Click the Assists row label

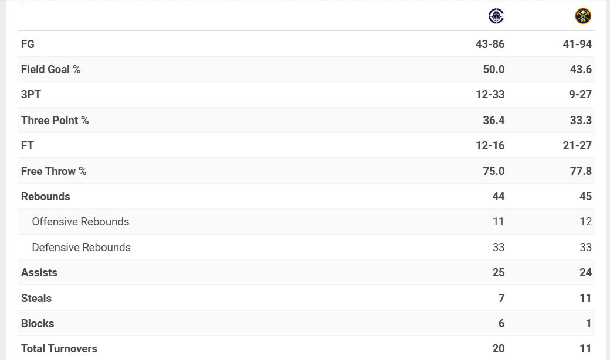coord(39,272)
